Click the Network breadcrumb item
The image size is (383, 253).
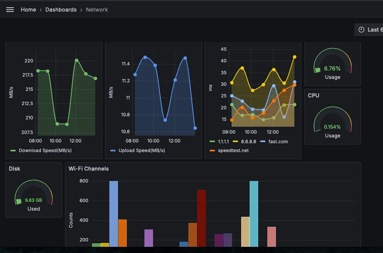97,9
